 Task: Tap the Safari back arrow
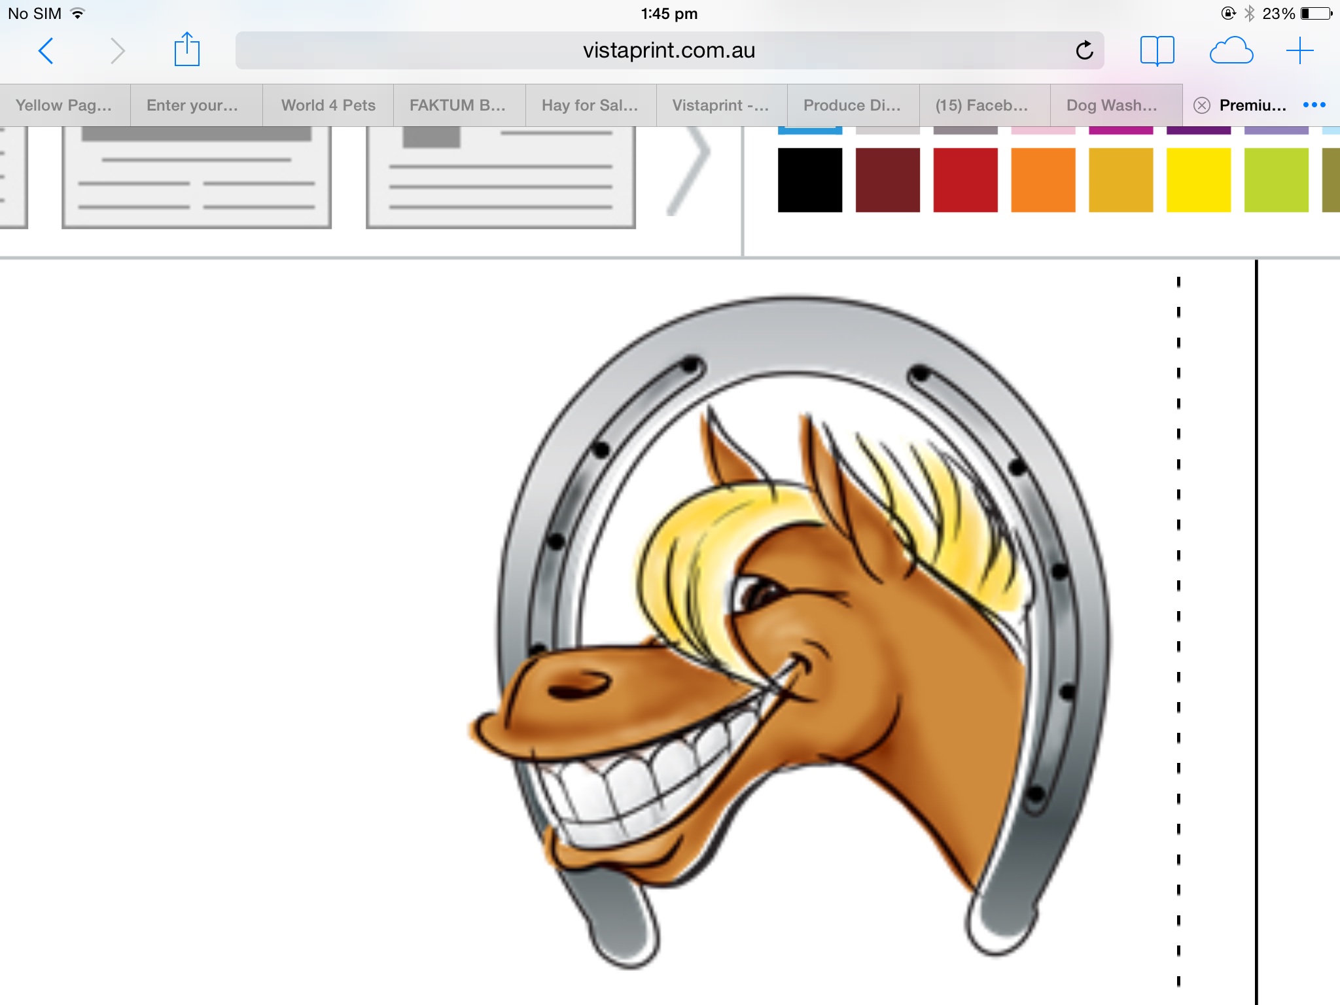(46, 51)
